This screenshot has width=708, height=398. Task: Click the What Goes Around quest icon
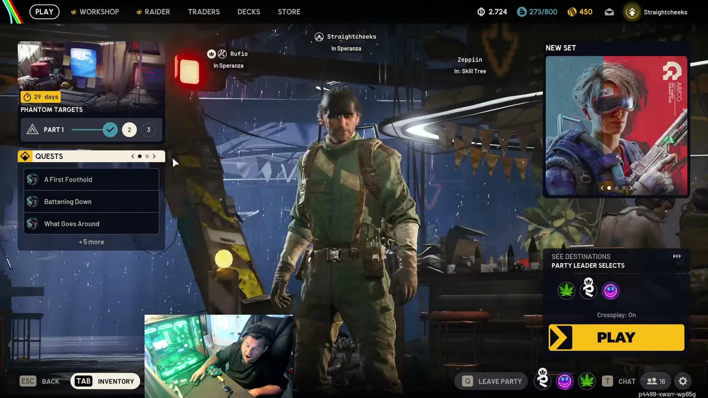click(x=33, y=224)
